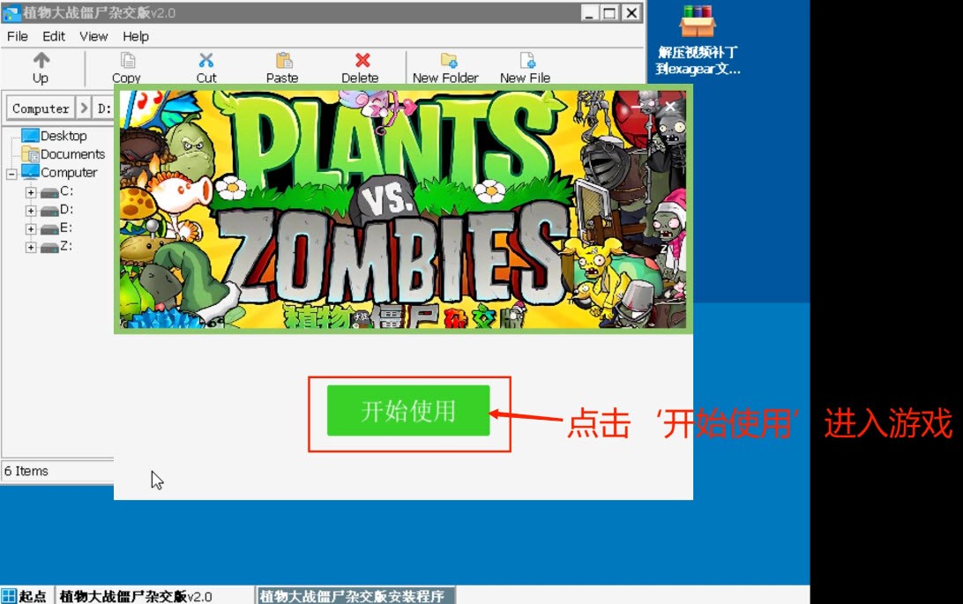Expand the Z: drive node
Image resolution: width=963 pixels, height=604 pixels.
(x=31, y=248)
